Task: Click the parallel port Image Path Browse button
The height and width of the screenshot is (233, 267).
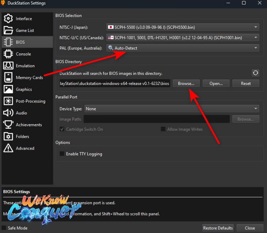Action: coord(246,119)
